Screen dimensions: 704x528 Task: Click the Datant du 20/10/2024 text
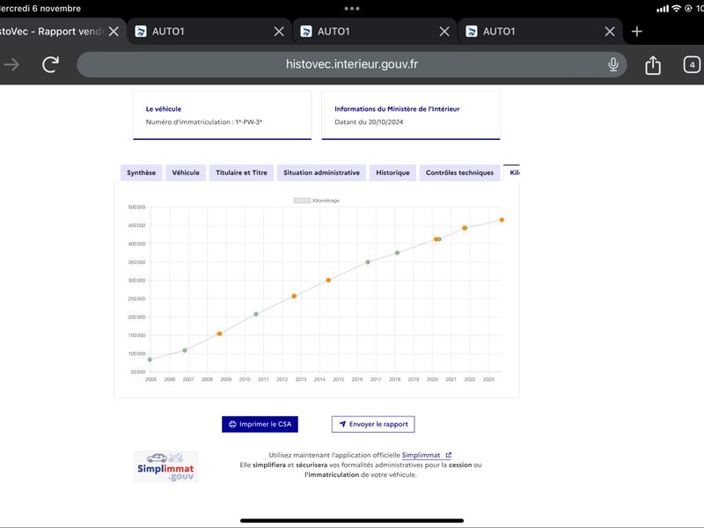tap(369, 122)
